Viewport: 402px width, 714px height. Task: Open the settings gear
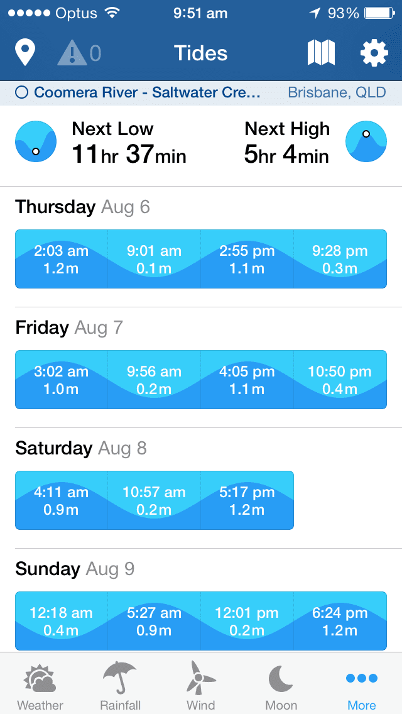coord(374,53)
